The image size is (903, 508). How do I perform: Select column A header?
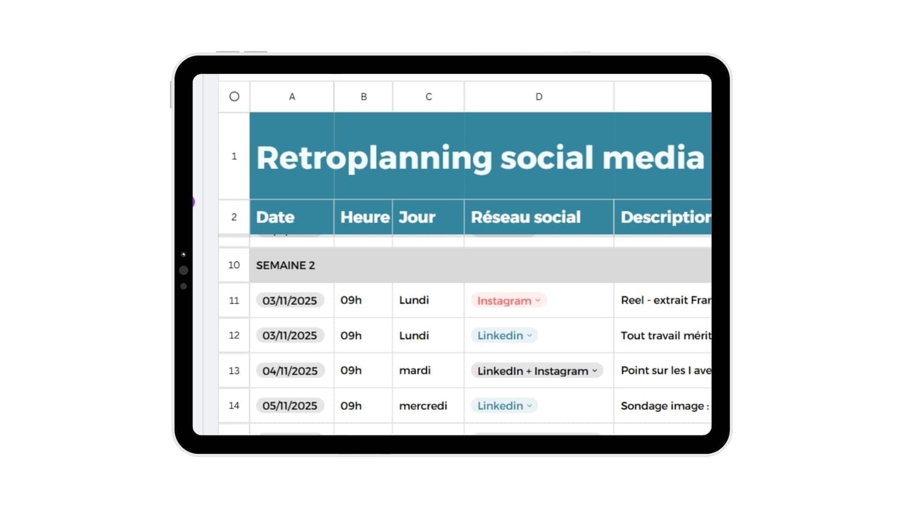[x=292, y=96]
